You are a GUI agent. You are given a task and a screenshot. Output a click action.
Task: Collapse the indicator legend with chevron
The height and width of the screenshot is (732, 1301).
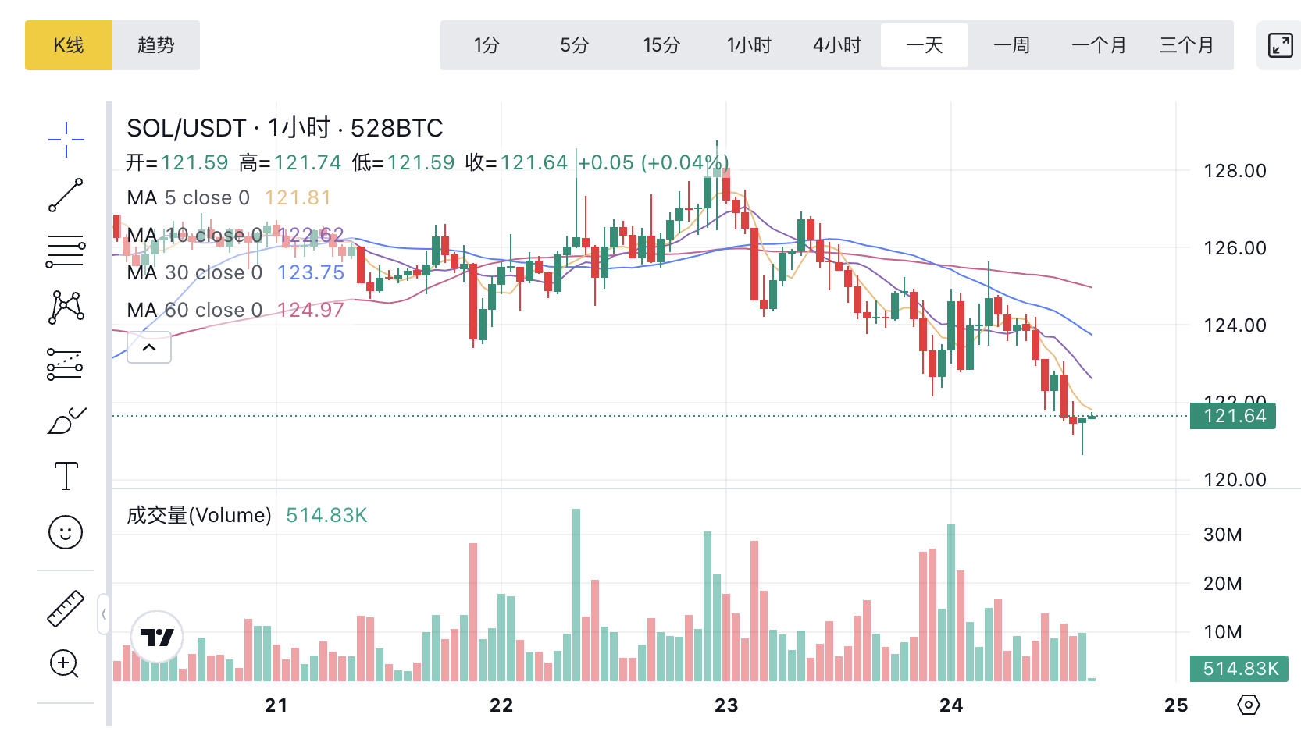click(x=149, y=347)
